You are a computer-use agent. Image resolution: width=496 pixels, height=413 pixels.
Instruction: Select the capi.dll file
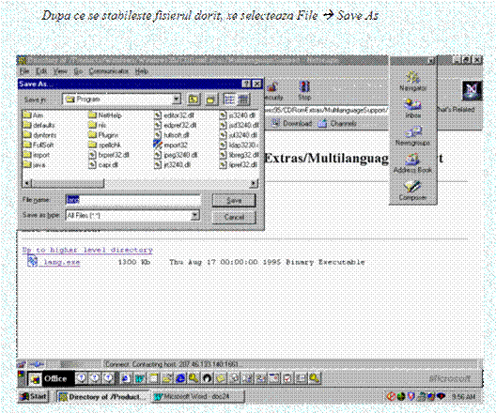103,164
